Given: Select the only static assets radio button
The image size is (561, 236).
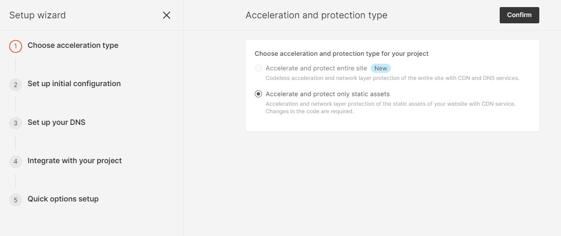Looking at the screenshot, I should pyautogui.click(x=259, y=94).
